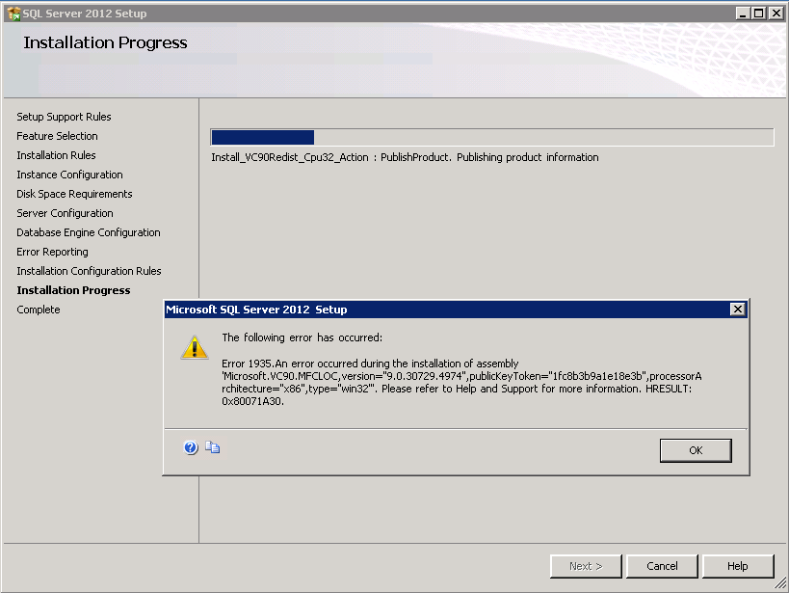The width and height of the screenshot is (789, 593).
Task: Click SQL Server Setup title bar icon
Action: coord(13,13)
